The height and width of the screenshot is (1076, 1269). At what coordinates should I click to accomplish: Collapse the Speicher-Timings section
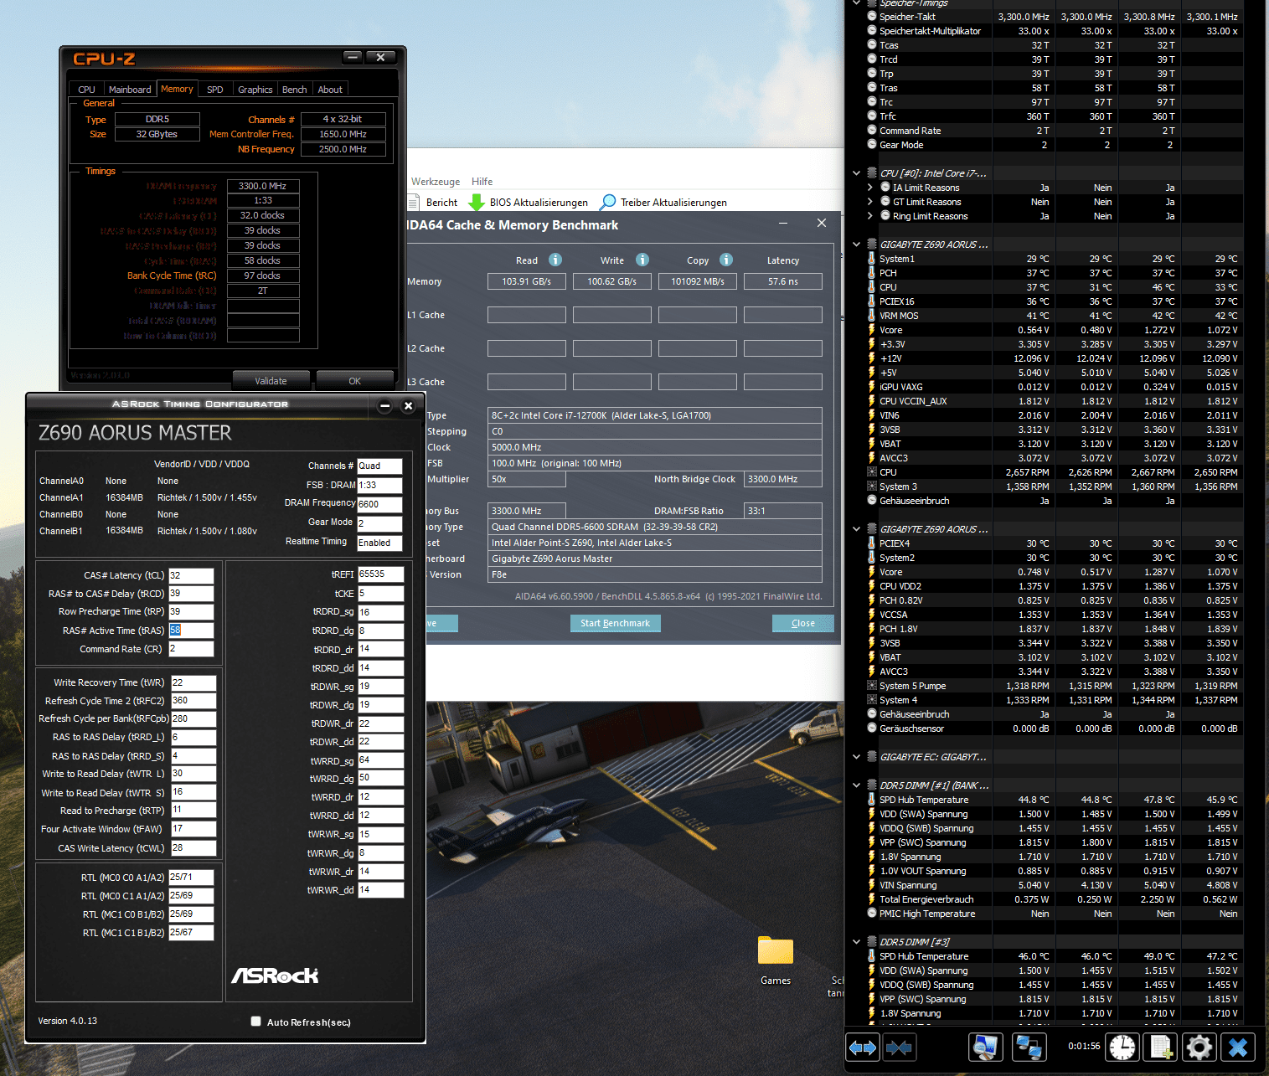856,3
